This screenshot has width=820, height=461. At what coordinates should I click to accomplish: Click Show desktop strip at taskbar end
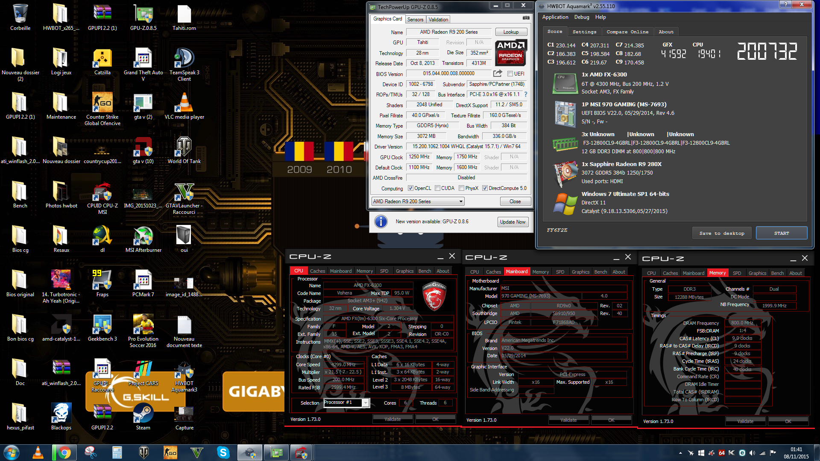click(x=817, y=452)
